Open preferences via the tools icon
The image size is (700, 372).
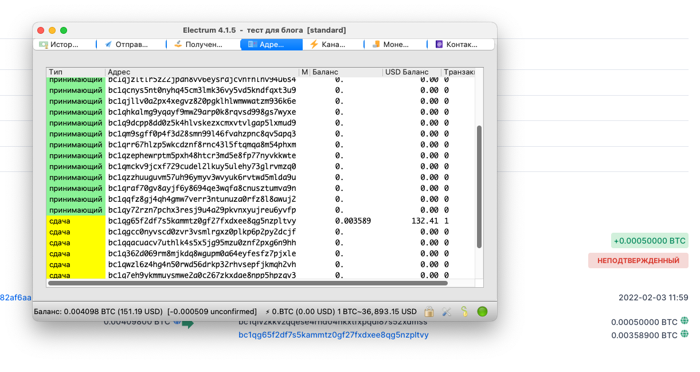click(x=447, y=312)
